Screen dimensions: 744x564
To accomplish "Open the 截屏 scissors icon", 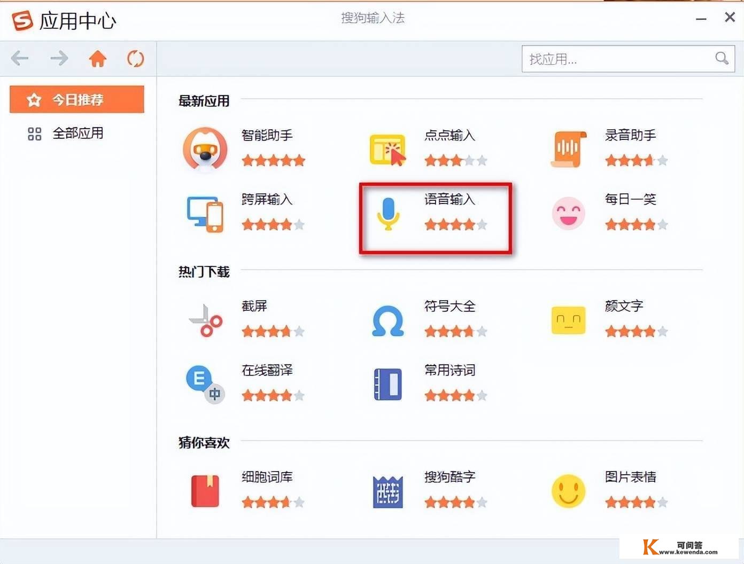I will pos(205,320).
